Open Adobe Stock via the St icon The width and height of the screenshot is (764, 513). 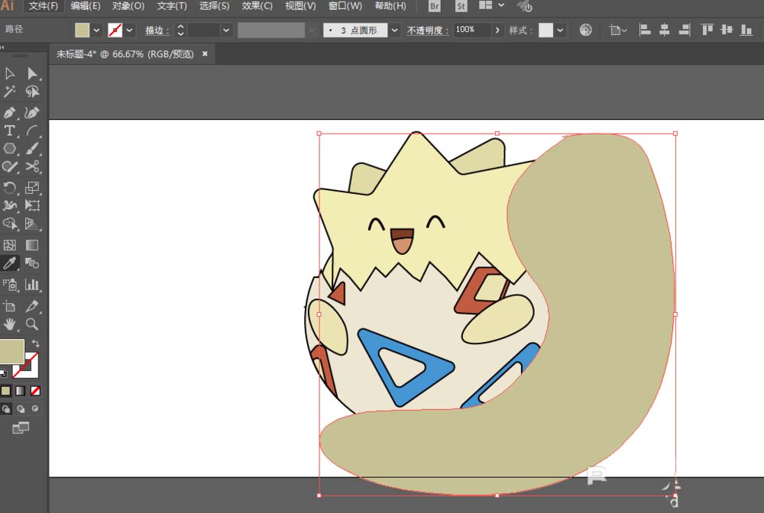[461, 6]
